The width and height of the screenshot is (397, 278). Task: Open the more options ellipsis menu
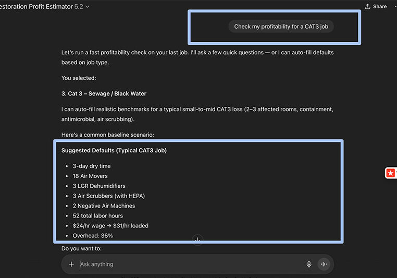pos(395,6)
